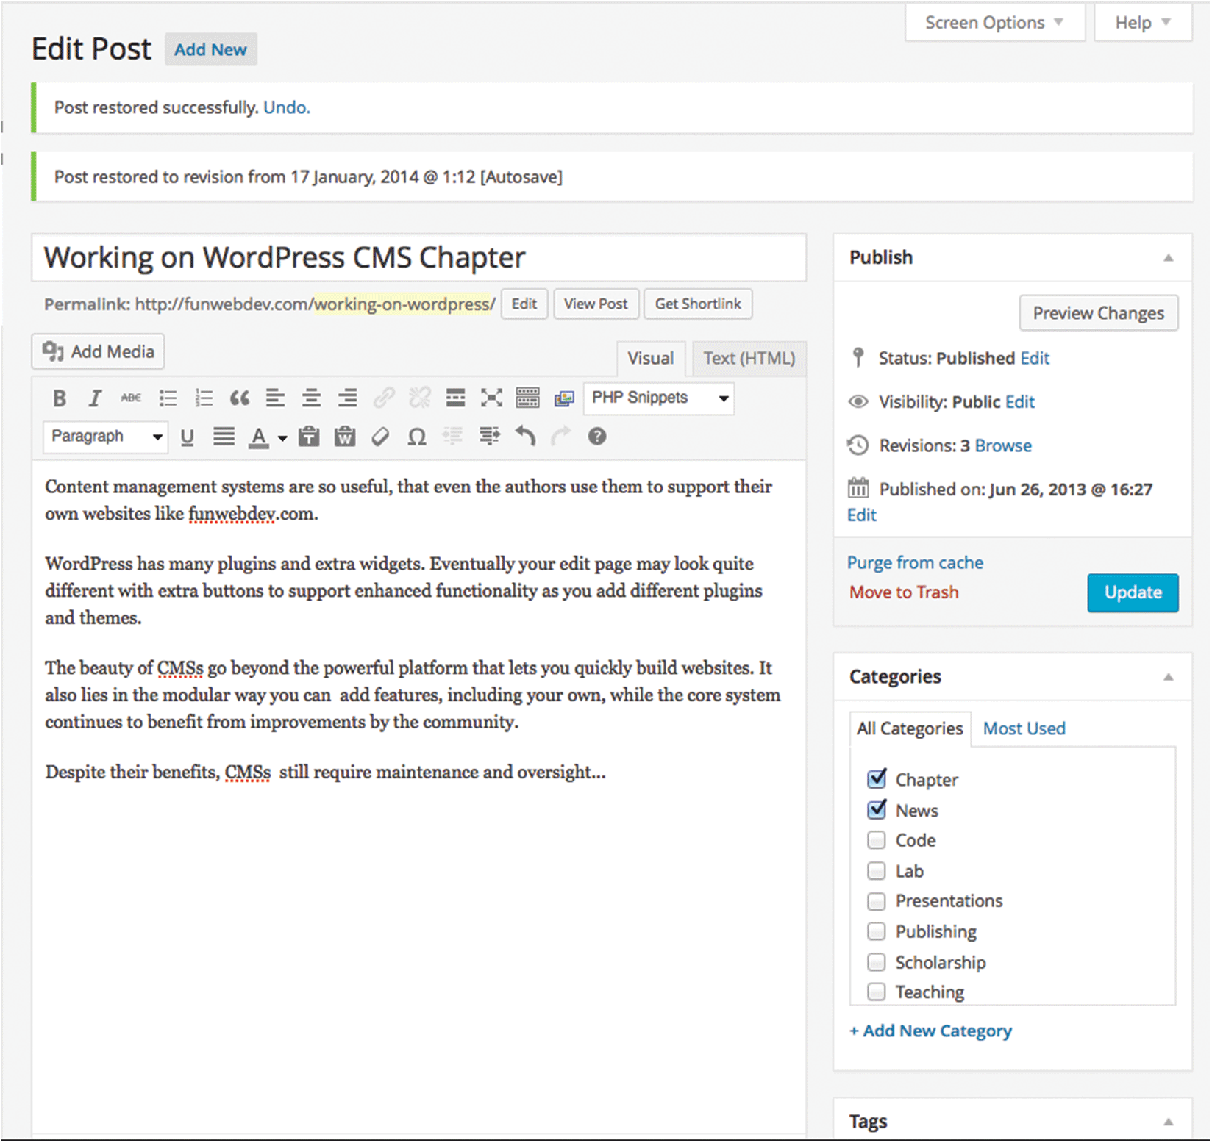Switch to the Text (HTML) editor tab

coord(749,358)
